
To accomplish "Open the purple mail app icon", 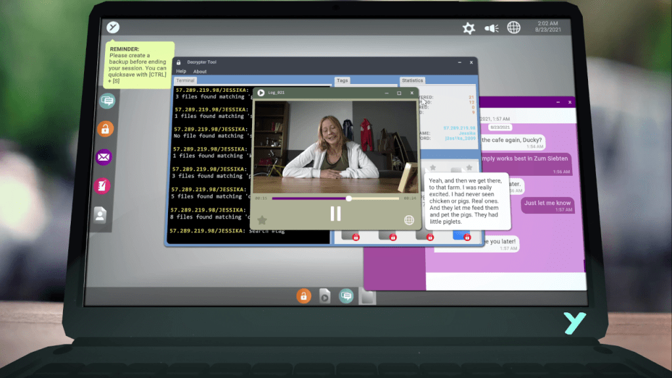I will (104, 157).
